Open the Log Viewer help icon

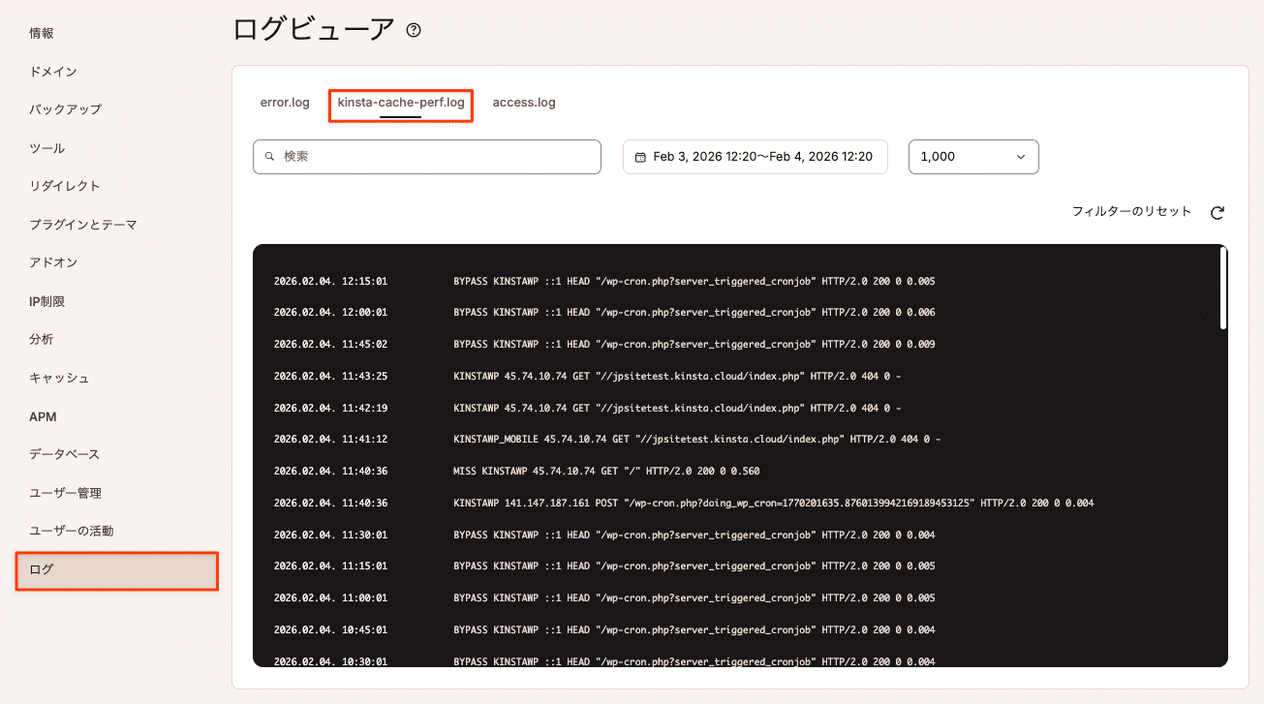(x=414, y=30)
